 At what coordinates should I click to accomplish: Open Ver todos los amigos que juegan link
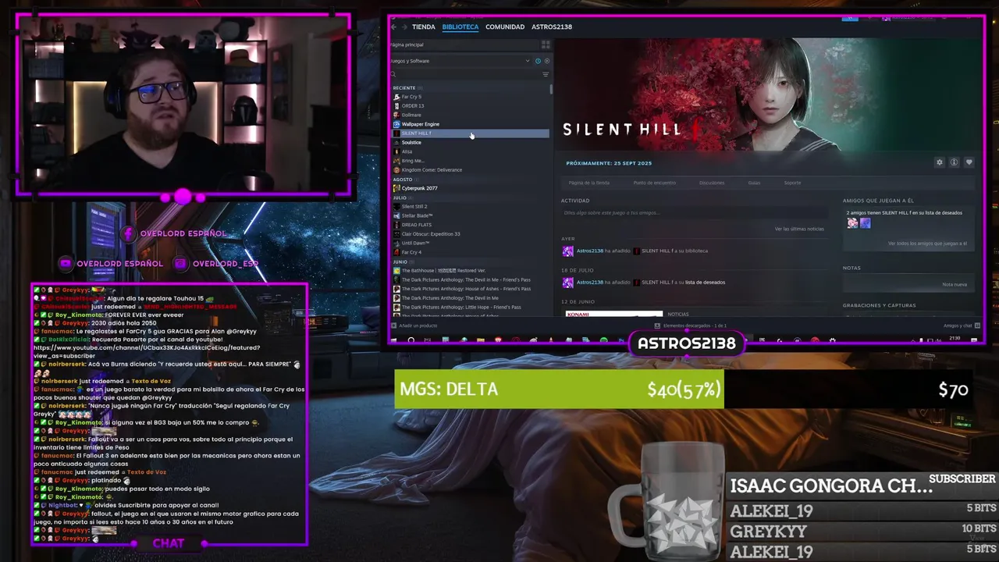click(927, 244)
